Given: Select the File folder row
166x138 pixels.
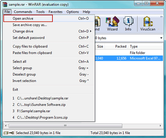Looking at the screenshot, I should coord(129,53).
